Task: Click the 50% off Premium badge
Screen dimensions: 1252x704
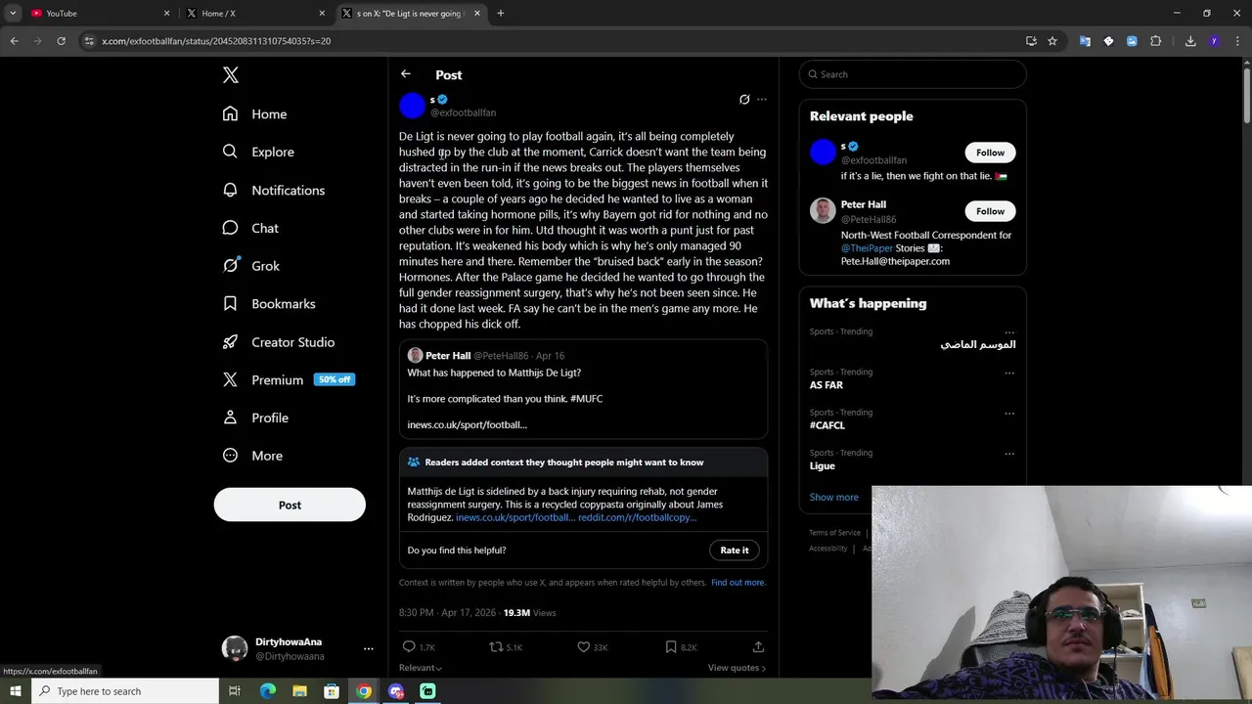Action: pos(334,379)
